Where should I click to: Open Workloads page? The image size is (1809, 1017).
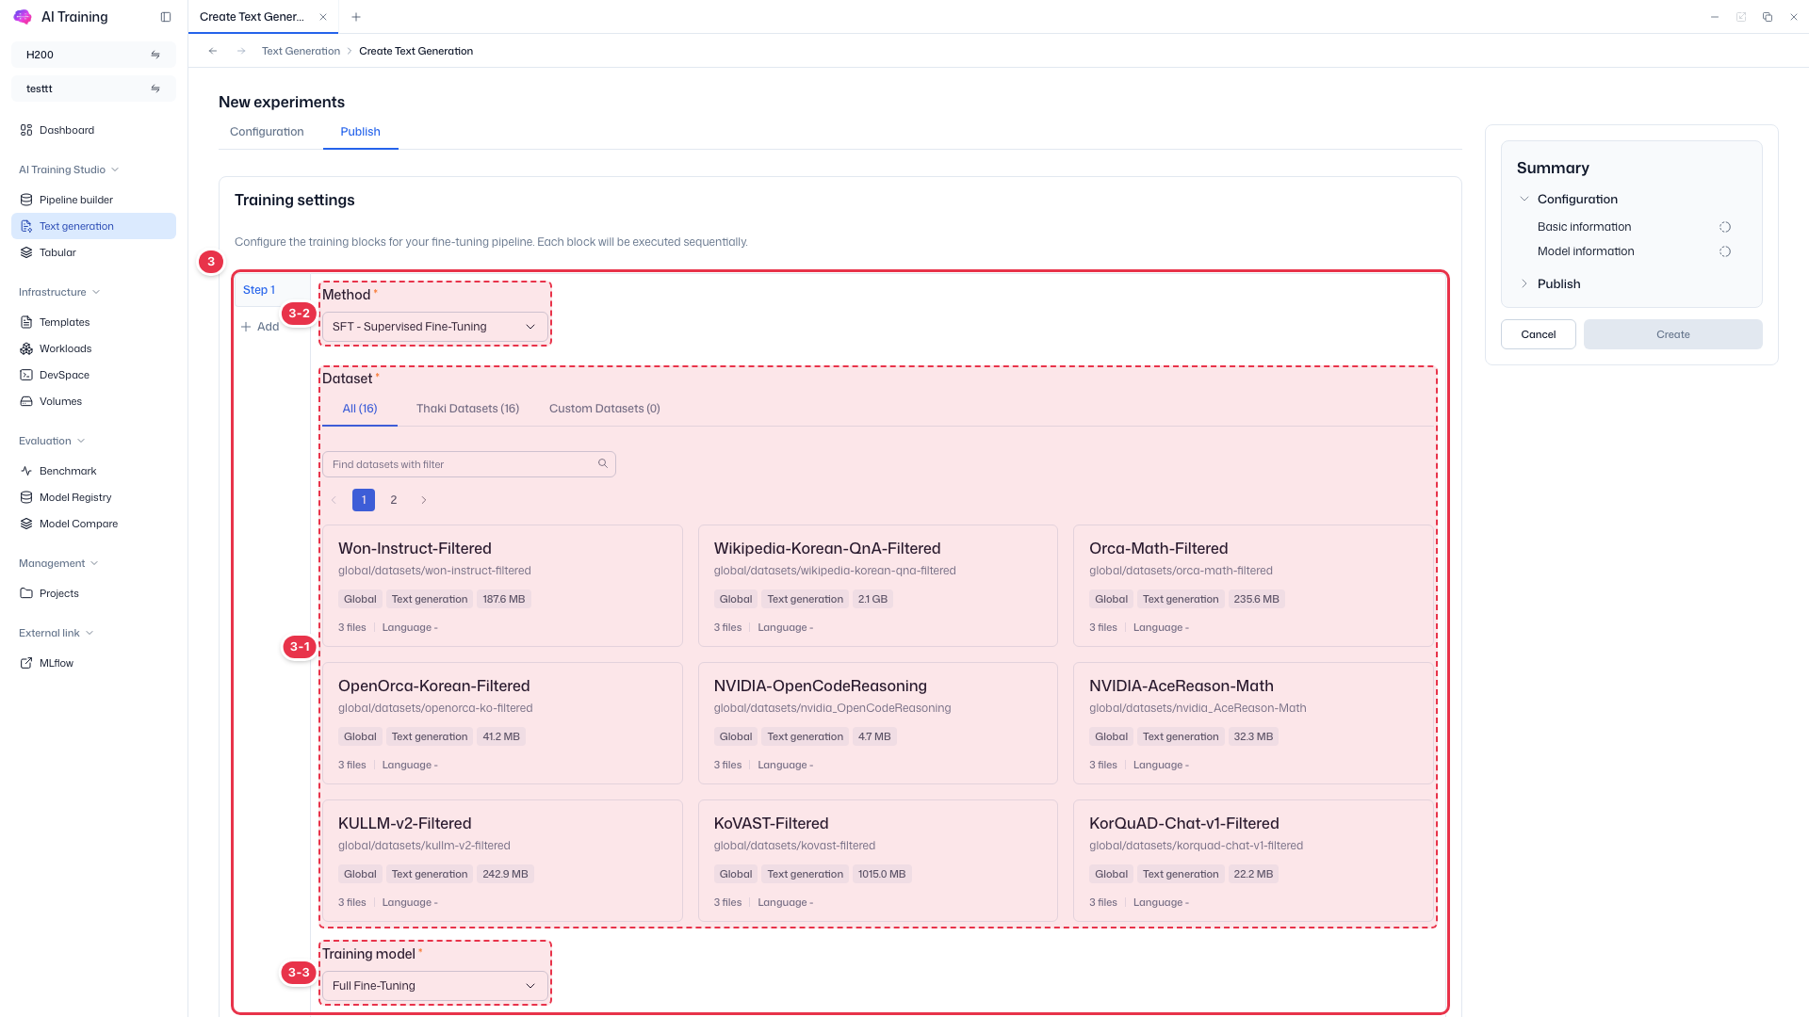[93, 348]
